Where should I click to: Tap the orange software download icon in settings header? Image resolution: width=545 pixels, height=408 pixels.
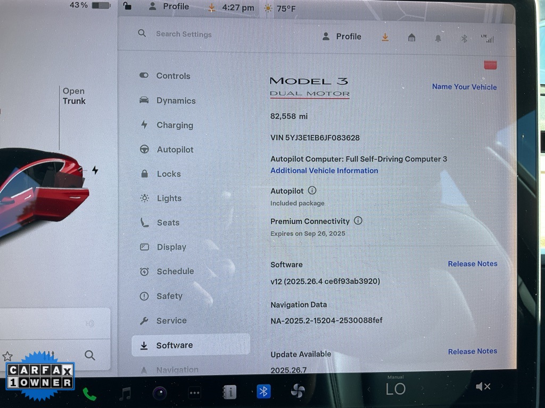point(385,37)
